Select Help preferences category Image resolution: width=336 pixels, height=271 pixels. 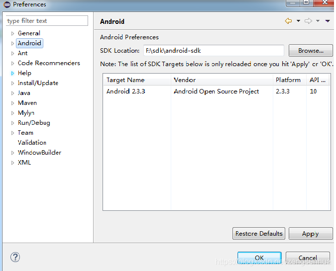point(24,73)
